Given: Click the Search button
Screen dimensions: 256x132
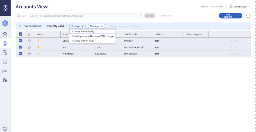Looking at the screenshot, I should click(x=149, y=16).
